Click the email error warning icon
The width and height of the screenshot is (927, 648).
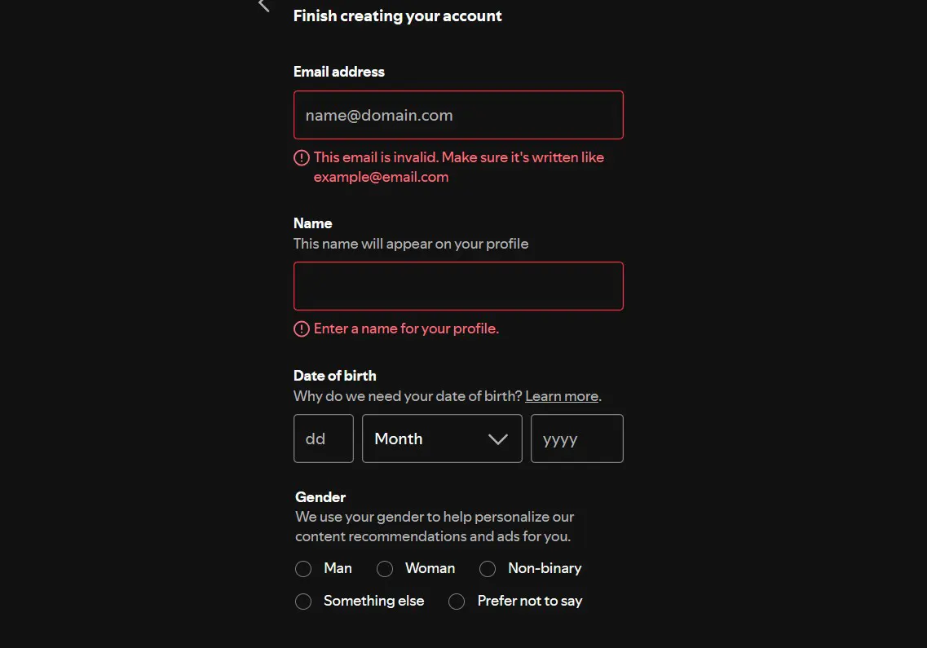(x=302, y=158)
